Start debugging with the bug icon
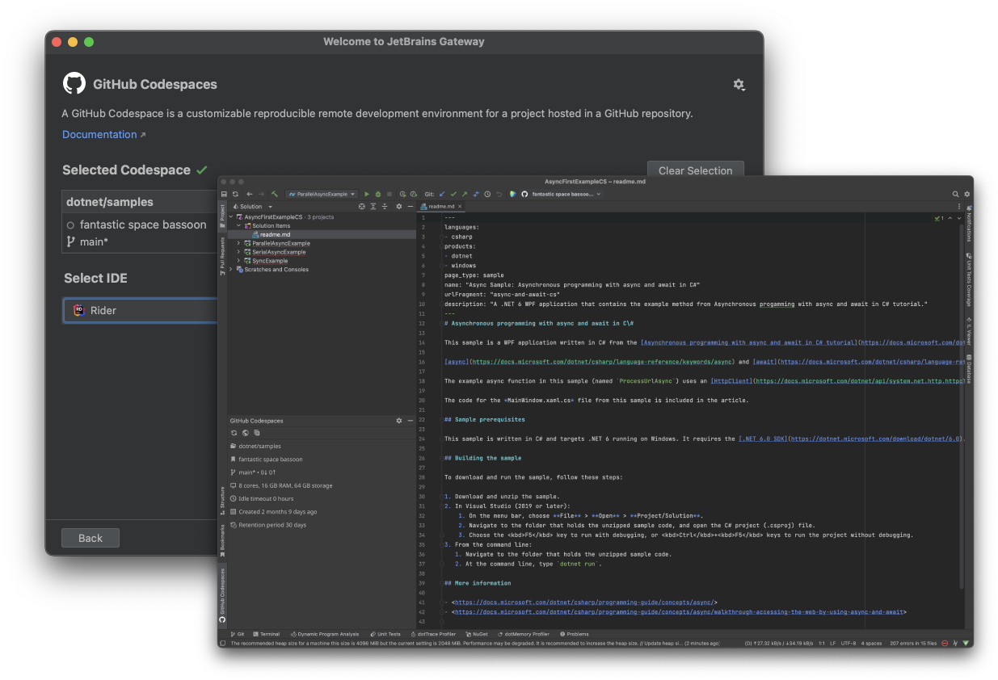The image size is (998, 680). coord(378,194)
